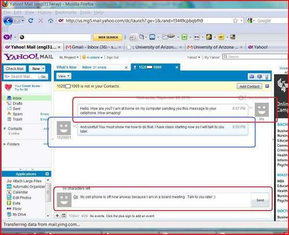This screenshot has height=235, width=289.
Task: Click the Yahoo! toolbar Y! logo icon
Action: tap(8, 37)
